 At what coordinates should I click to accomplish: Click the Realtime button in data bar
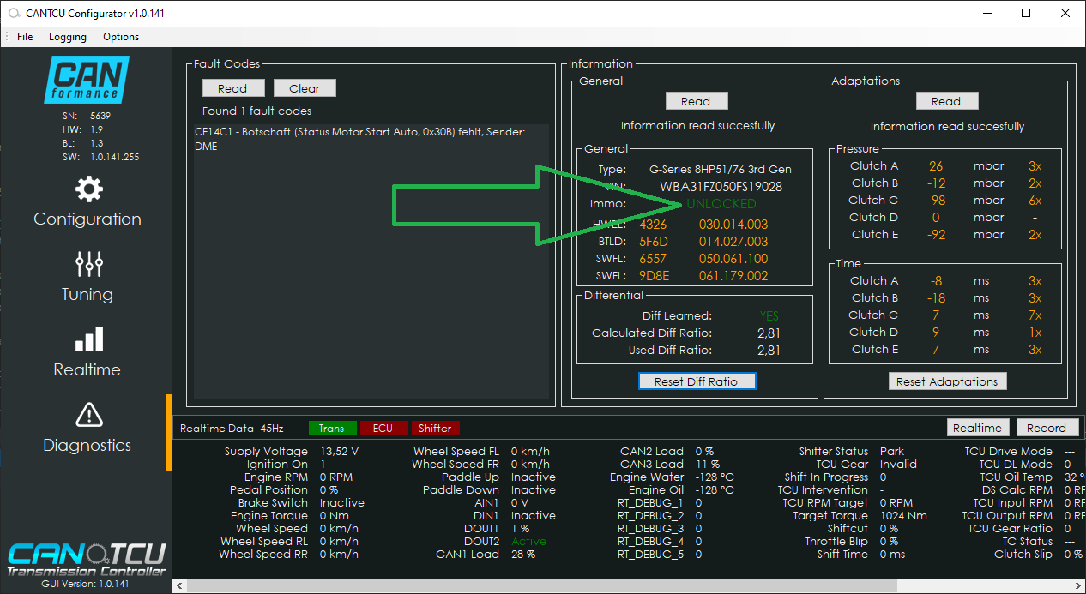[x=977, y=428]
